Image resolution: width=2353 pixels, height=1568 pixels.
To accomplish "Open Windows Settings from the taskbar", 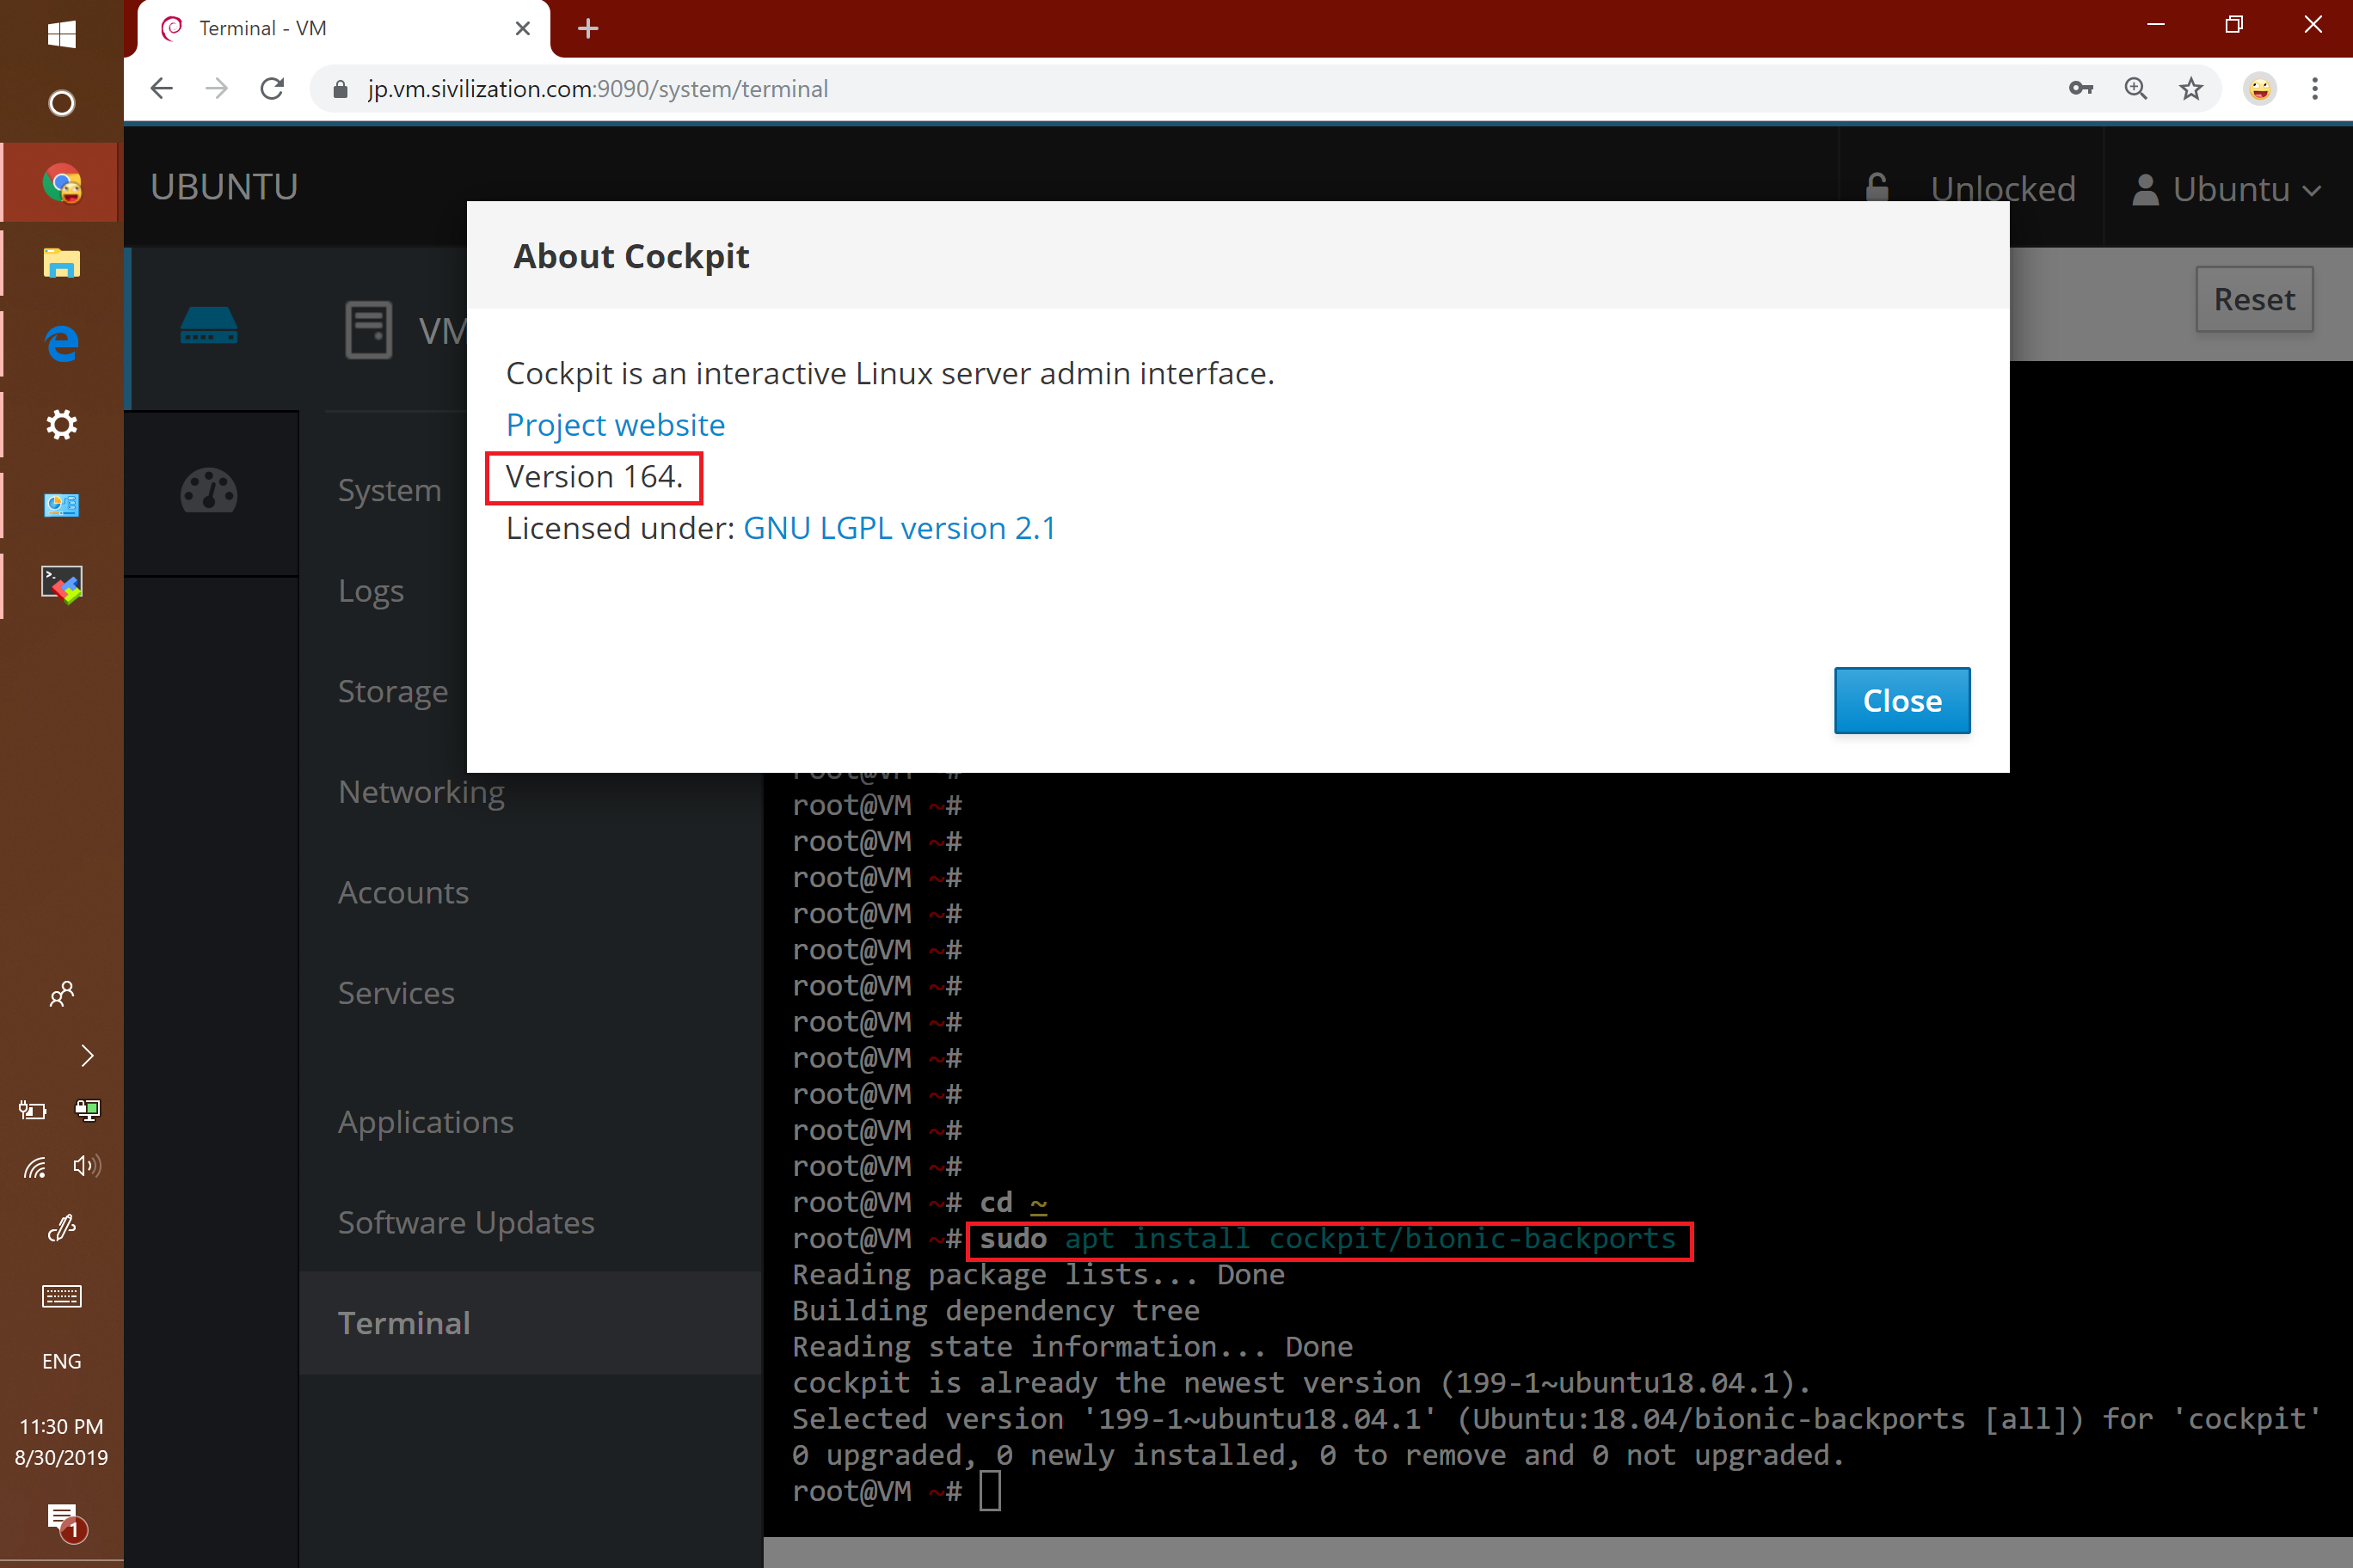I will 61,424.
